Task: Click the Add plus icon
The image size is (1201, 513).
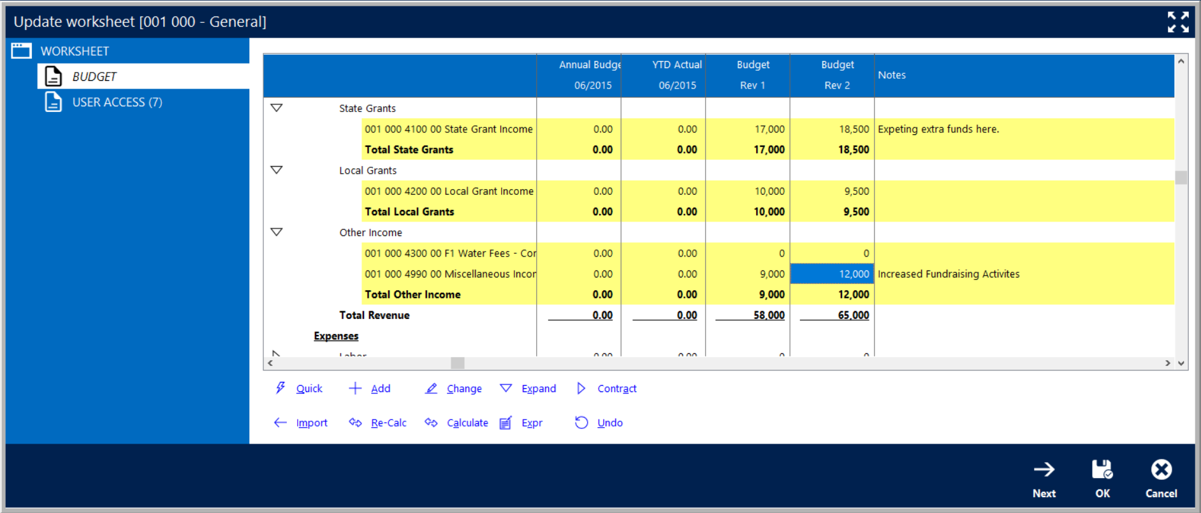Action: 355,388
